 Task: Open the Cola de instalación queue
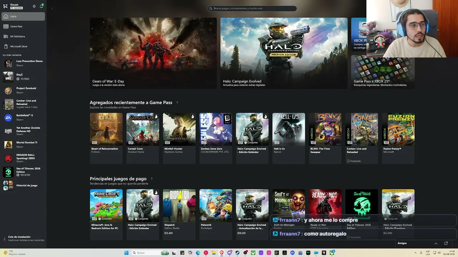[23, 238]
